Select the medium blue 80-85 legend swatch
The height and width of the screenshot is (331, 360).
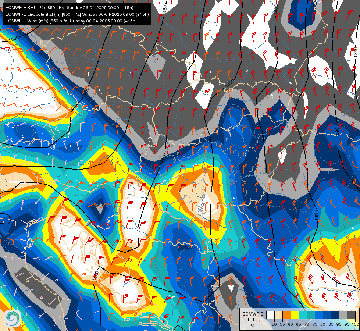pyautogui.click(x=327, y=315)
